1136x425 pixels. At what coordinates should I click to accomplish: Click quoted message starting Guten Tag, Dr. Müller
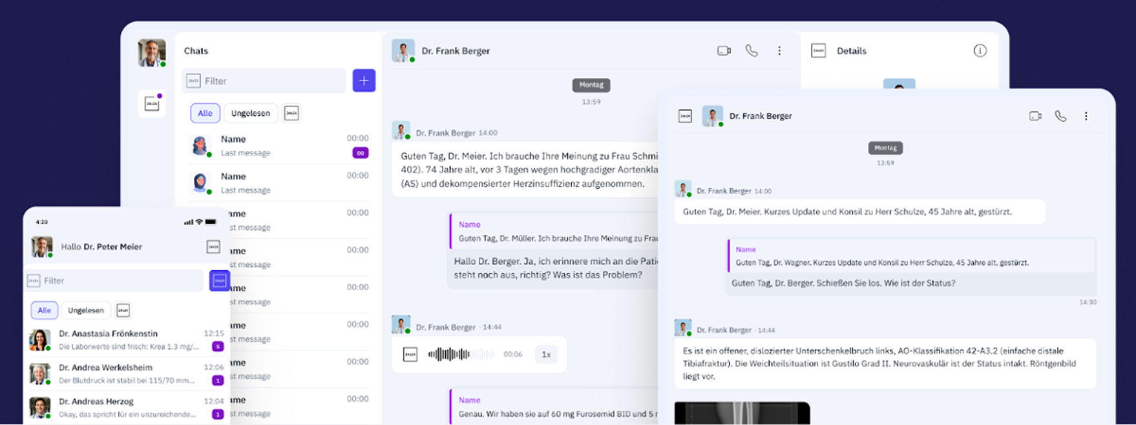point(554,232)
